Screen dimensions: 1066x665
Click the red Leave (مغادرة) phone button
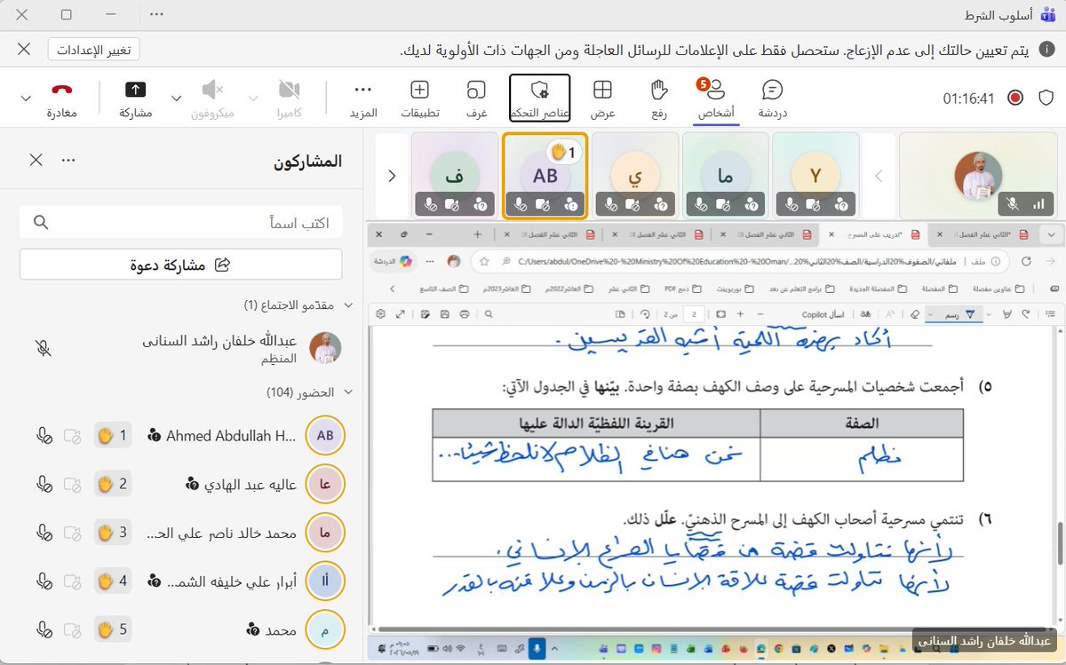pos(61,99)
